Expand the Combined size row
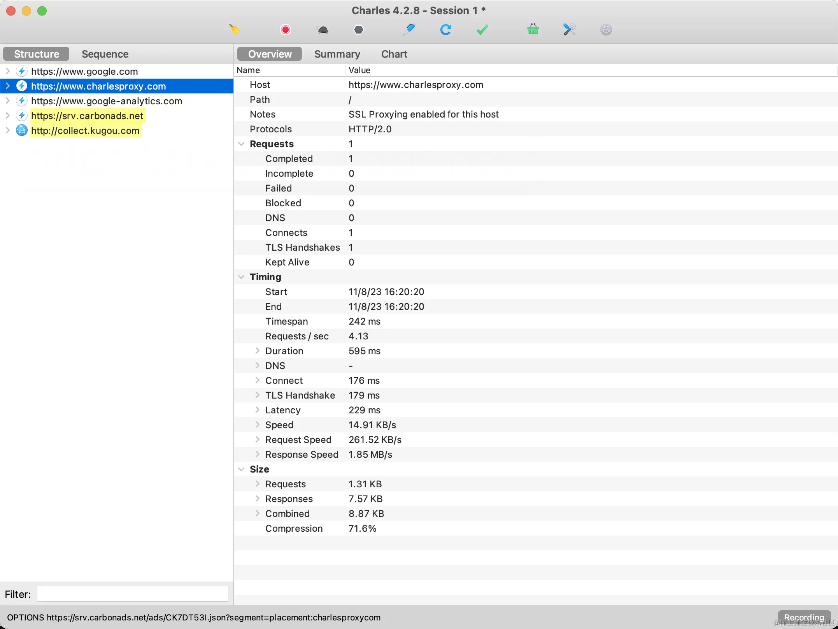 pyautogui.click(x=257, y=513)
